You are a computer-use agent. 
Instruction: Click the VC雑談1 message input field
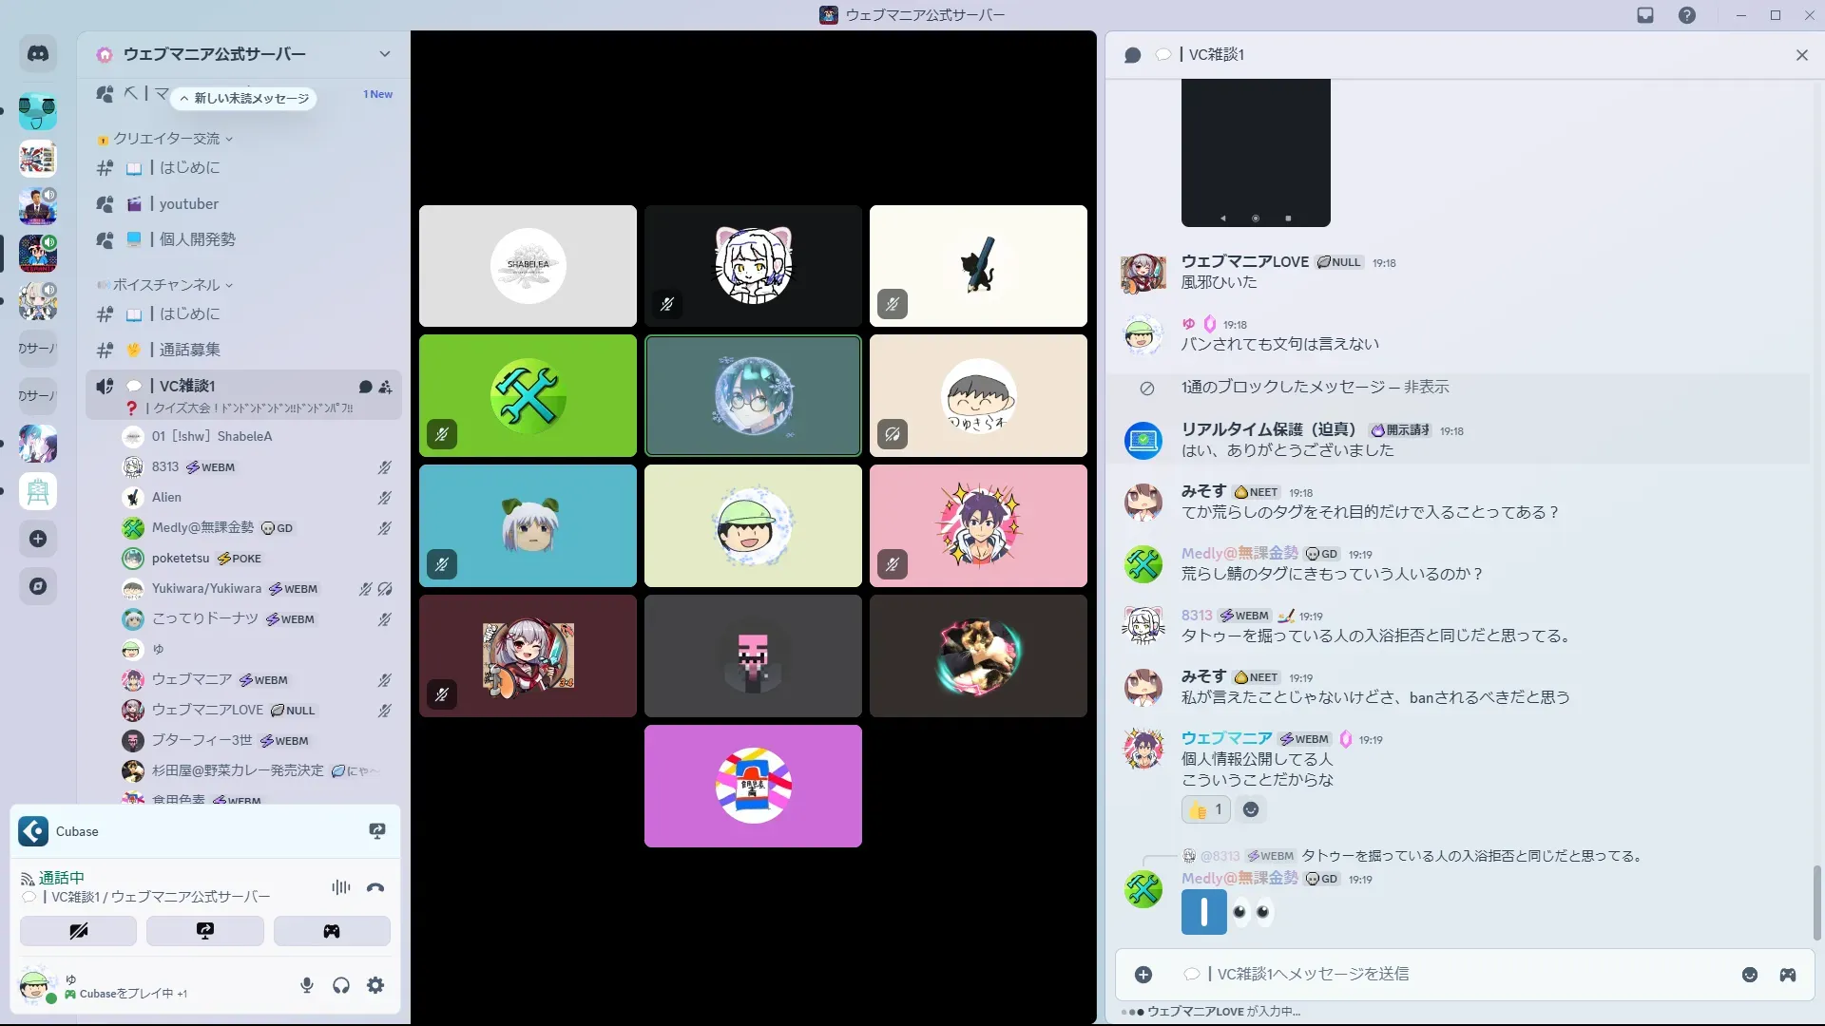point(1426,975)
